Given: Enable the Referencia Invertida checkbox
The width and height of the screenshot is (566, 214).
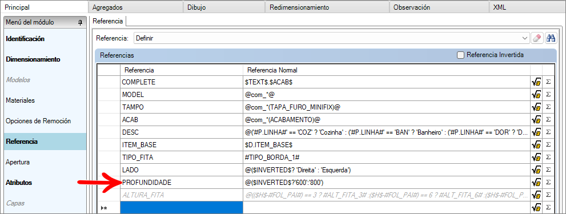Looking at the screenshot, I should [460, 55].
